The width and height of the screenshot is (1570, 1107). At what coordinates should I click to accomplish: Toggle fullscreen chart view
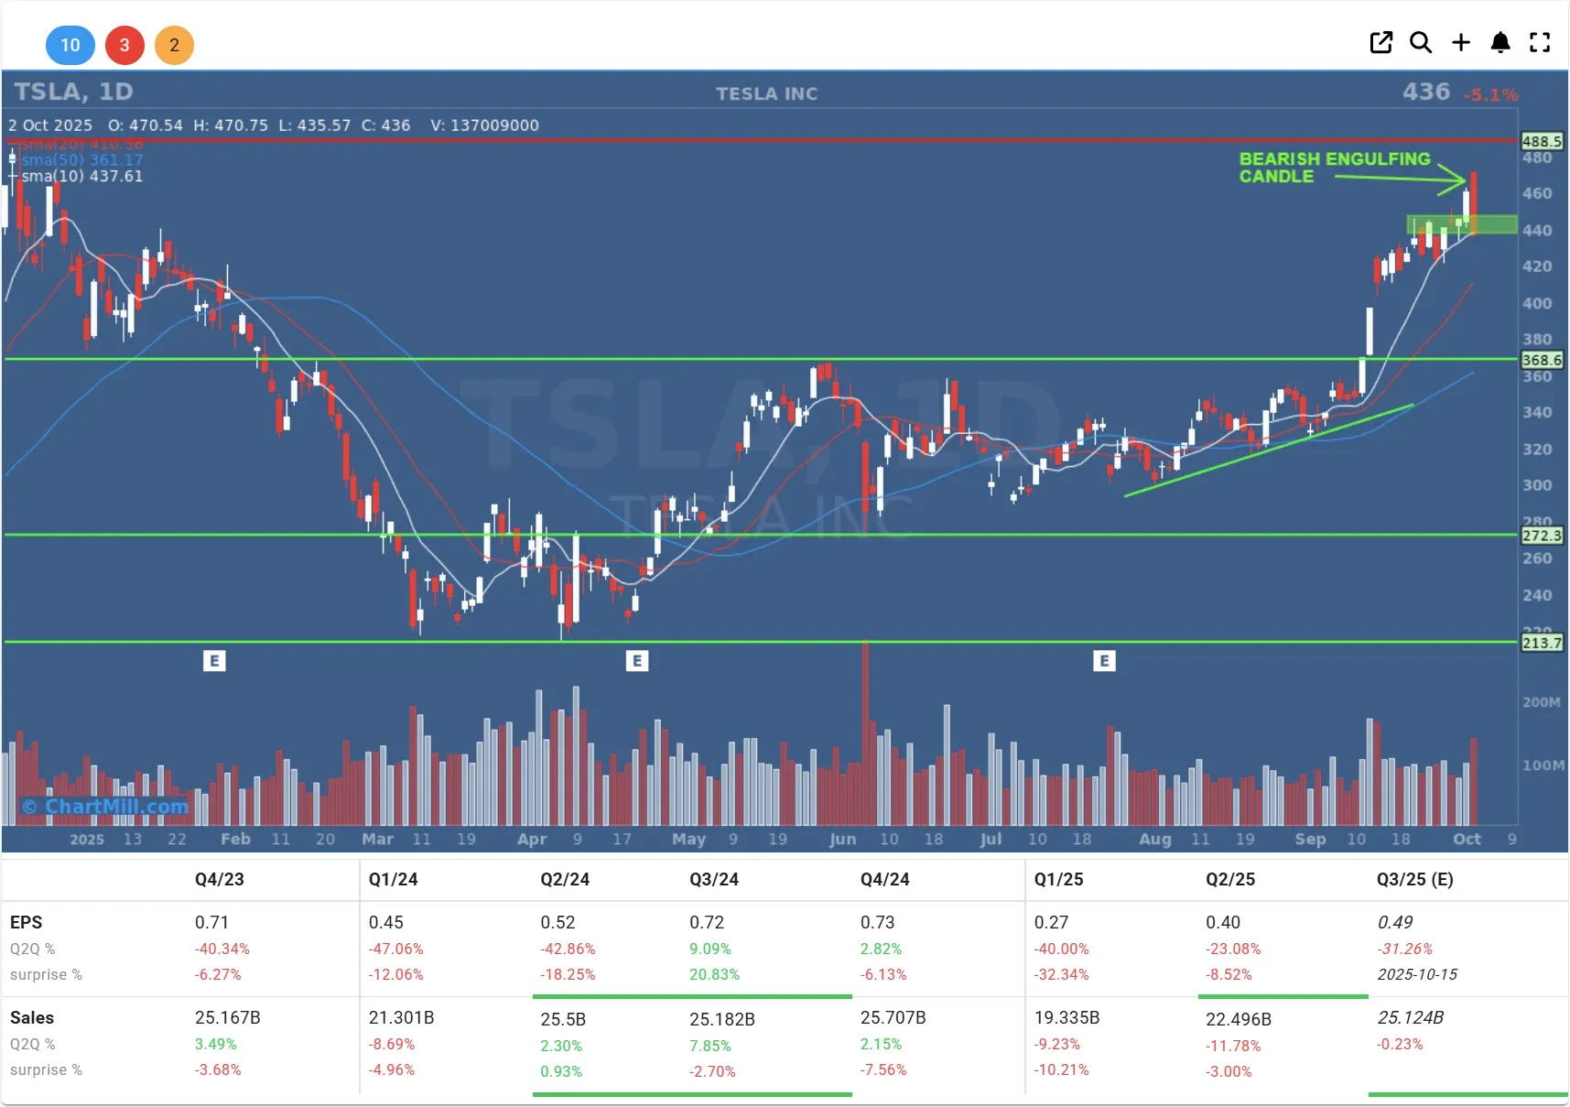click(x=1540, y=42)
